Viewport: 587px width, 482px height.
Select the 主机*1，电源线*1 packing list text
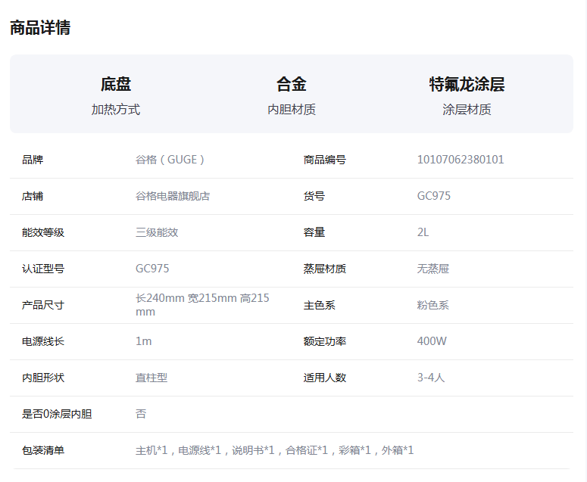[x=275, y=450]
